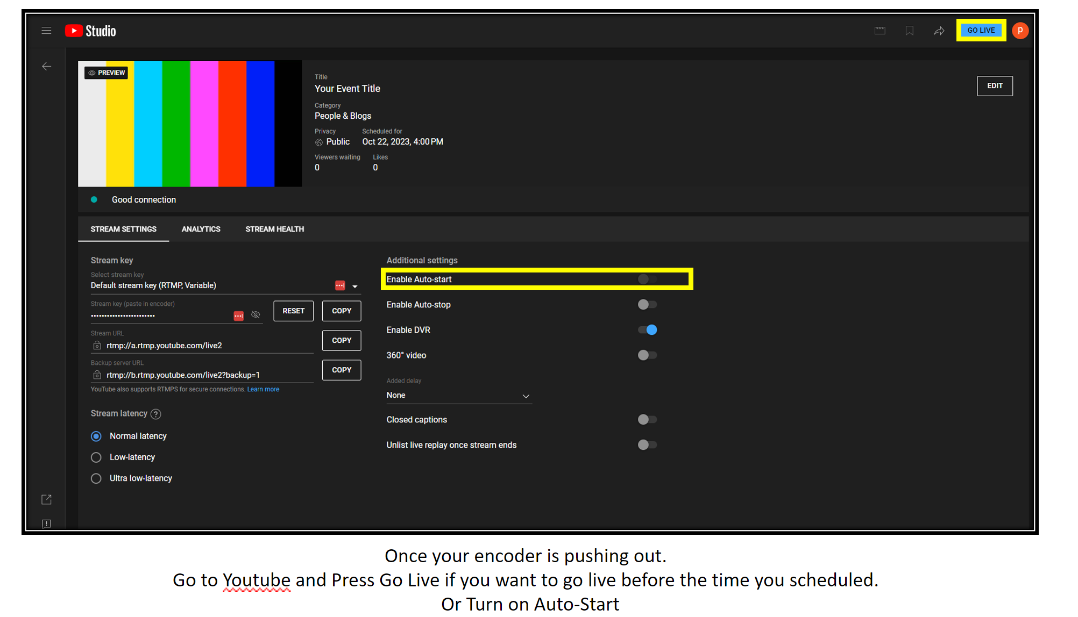This screenshot has height=617, width=1078.
Task: Send feedback via sidebar exclamation icon
Action: click(x=47, y=523)
